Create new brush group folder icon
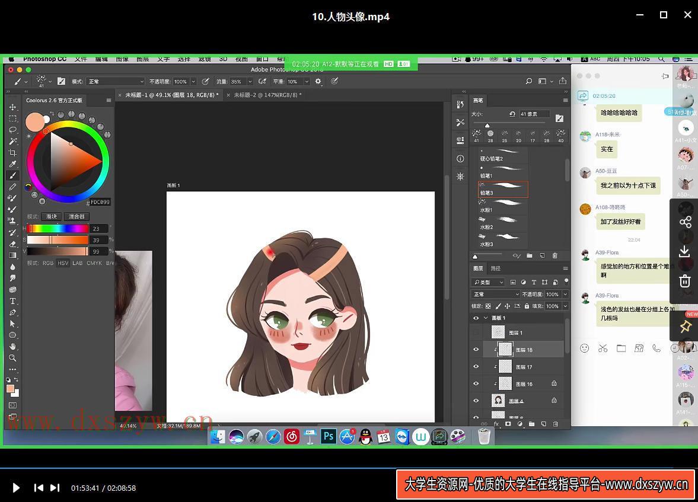 [530, 255]
